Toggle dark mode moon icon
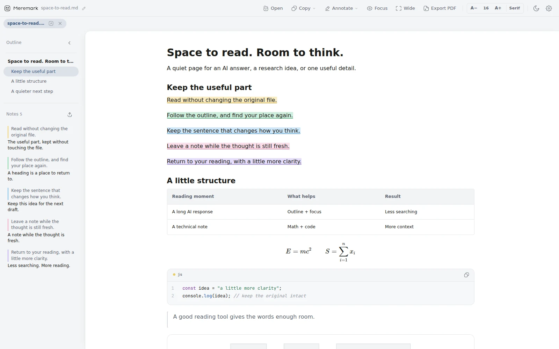Screen dimensions: 559x349 pyautogui.click(x=536, y=8)
